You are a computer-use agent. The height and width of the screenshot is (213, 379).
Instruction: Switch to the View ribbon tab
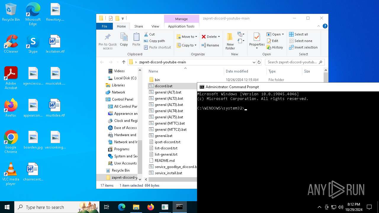coord(155,26)
